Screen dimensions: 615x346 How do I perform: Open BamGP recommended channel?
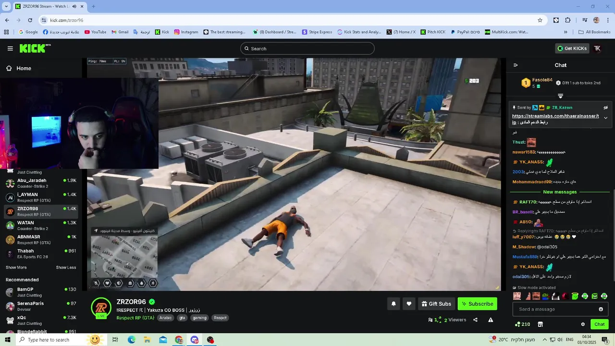pyautogui.click(x=41, y=292)
